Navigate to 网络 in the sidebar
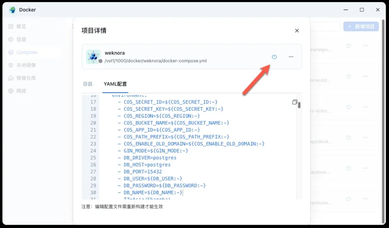The width and height of the screenshot is (389, 228). click(x=21, y=91)
